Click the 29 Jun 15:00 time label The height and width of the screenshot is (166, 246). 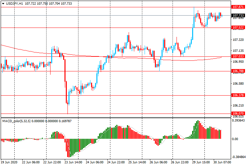pos(201,162)
